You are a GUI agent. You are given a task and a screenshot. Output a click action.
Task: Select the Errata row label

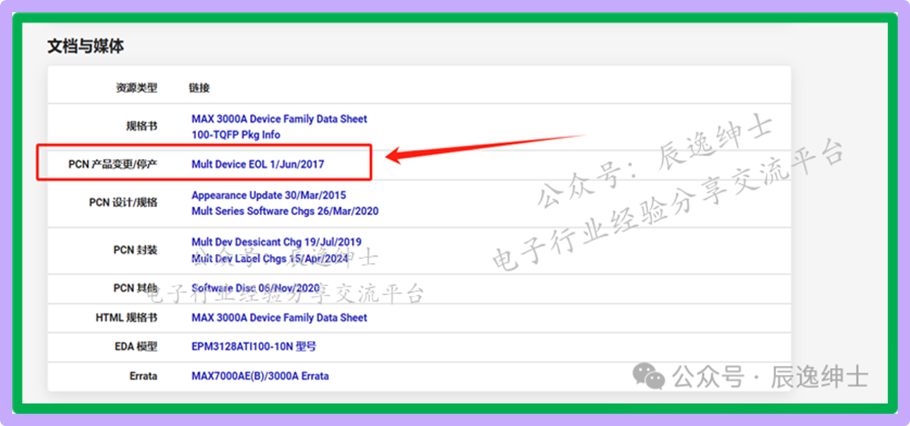click(143, 376)
